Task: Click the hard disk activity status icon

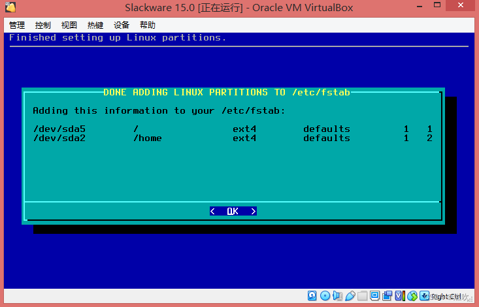Action: pos(312,295)
